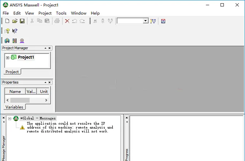The height and width of the screenshot is (161, 245).
Task: Click the Properties horizontal scrollbar thumb
Action: coord(20,100)
